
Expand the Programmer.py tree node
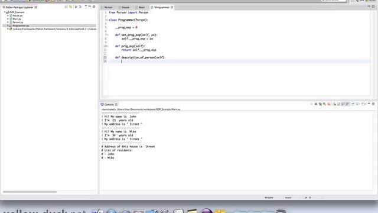click(8, 25)
